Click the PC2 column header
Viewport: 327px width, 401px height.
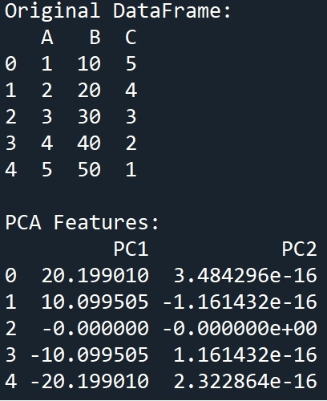pyautogui.click(x=300, y=249)
